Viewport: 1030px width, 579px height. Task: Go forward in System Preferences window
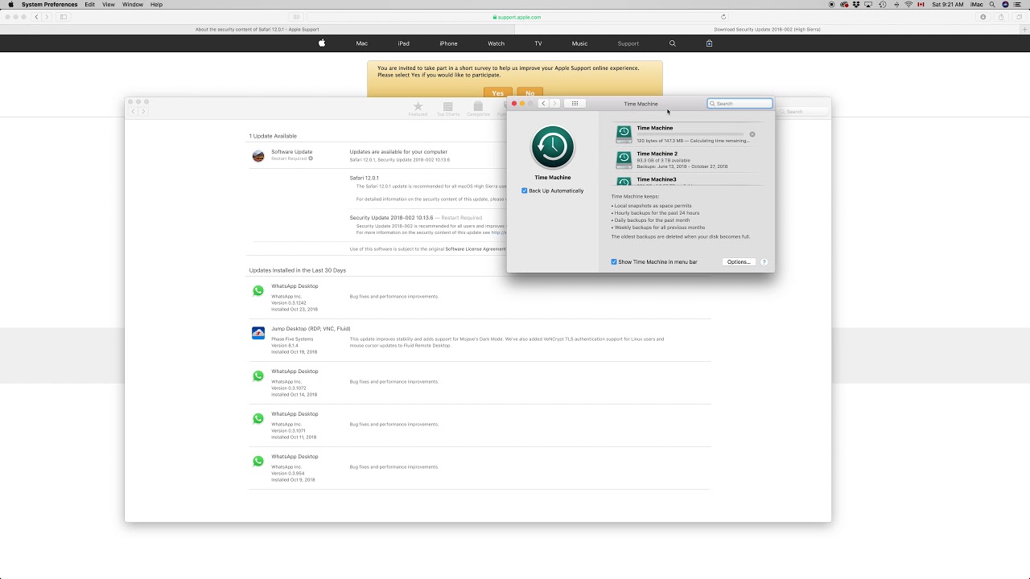pyautogui.click(x=554, y=103)
